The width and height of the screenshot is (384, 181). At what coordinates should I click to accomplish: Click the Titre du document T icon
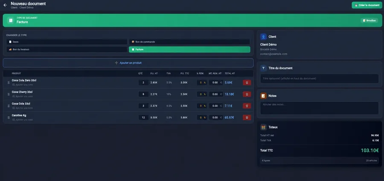click(x=264, y=68)
